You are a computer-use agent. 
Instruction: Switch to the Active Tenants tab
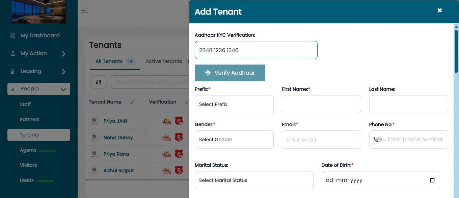click(164, 62)
